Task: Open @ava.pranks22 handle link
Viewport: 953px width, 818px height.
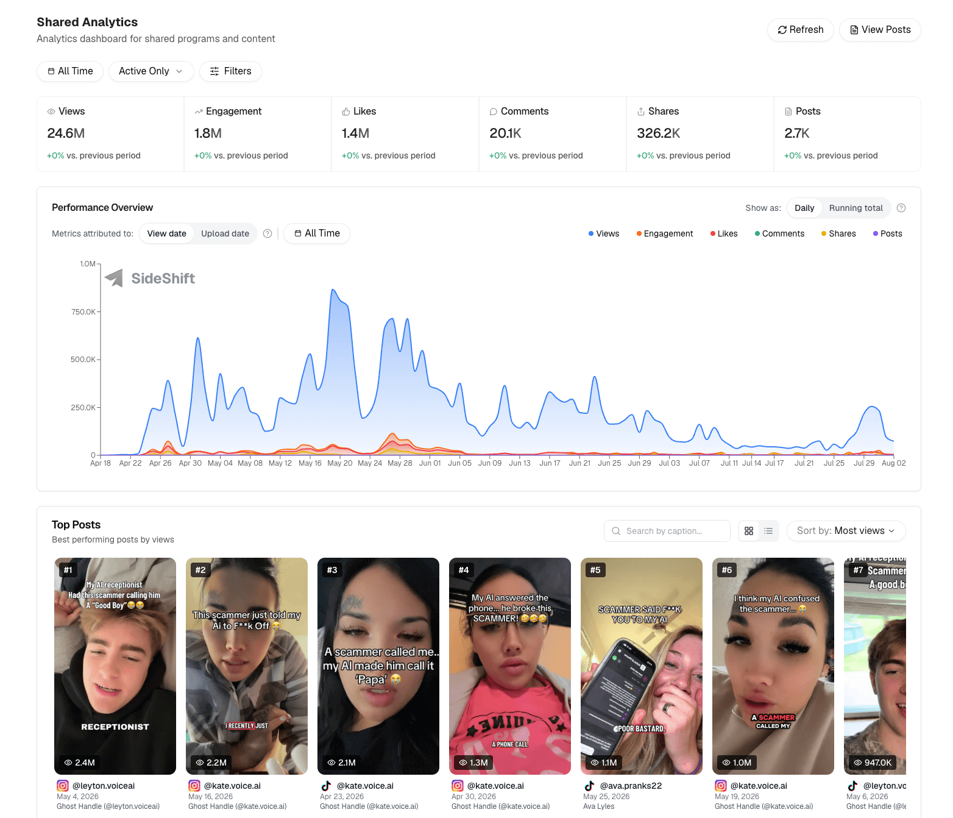Action: [x=631, y=786]
